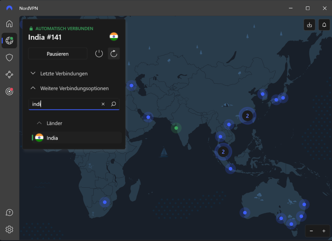Open Dark Web Monitor with red badge
The width and height of the screenshot is (332, 241).
tap(9, 91)
